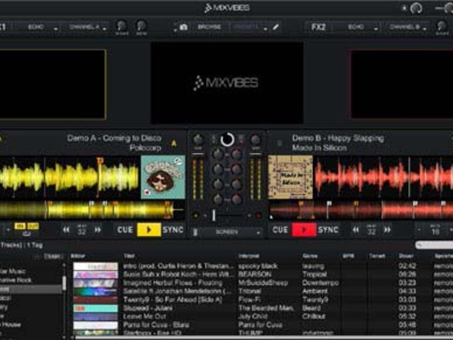Click the loop back arrow on deck B
453x340 pixels.
tap(355, 230)
